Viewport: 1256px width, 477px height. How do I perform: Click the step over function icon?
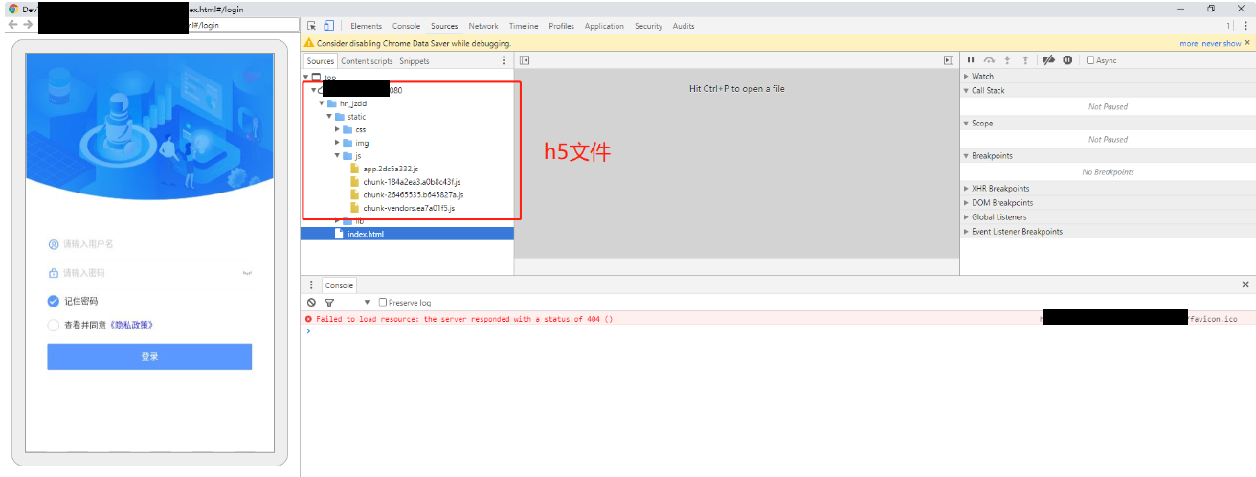pos(989,60)
